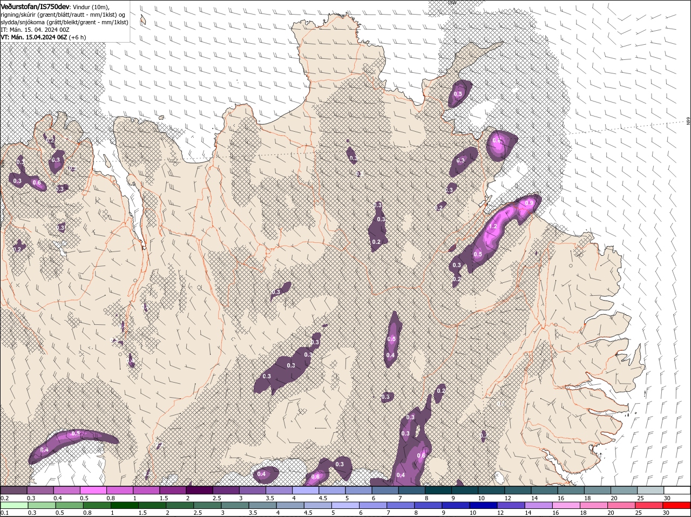Screen dimensions: 691x517
Task: Click the 1.5 label in lower legend
Action: [x=143, y=513]
